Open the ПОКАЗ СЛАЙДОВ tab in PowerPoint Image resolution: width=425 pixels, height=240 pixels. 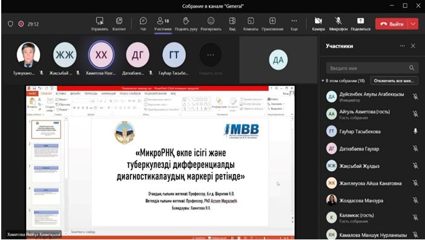click(x=130, y=93)
